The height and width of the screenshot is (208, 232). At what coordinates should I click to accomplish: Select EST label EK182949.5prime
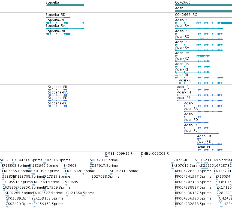43,166
